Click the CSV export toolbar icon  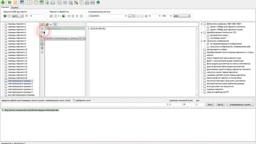coord(42,2)
